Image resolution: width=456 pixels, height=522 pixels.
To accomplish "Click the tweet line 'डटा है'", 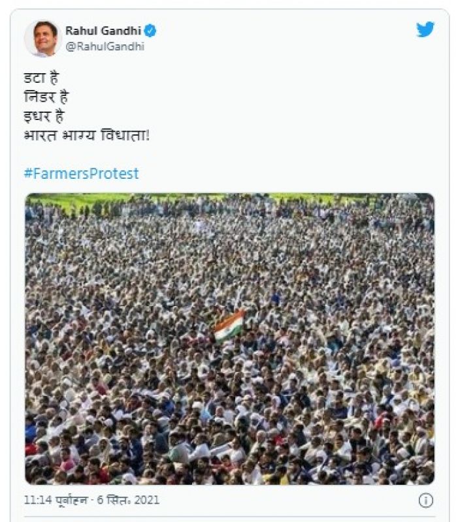I will click(41, 79).
